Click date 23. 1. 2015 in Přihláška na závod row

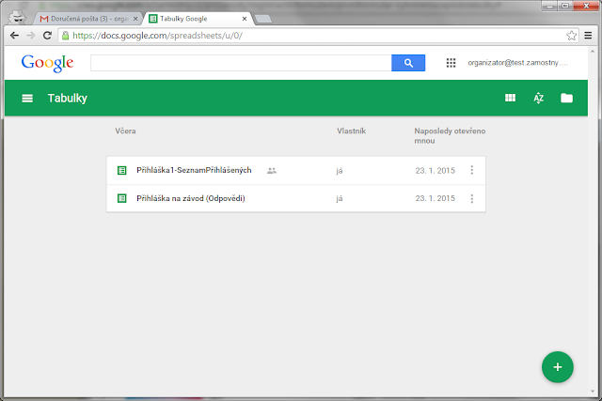435,198
